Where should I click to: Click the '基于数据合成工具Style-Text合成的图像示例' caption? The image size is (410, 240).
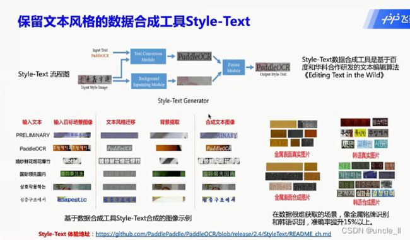128,218
